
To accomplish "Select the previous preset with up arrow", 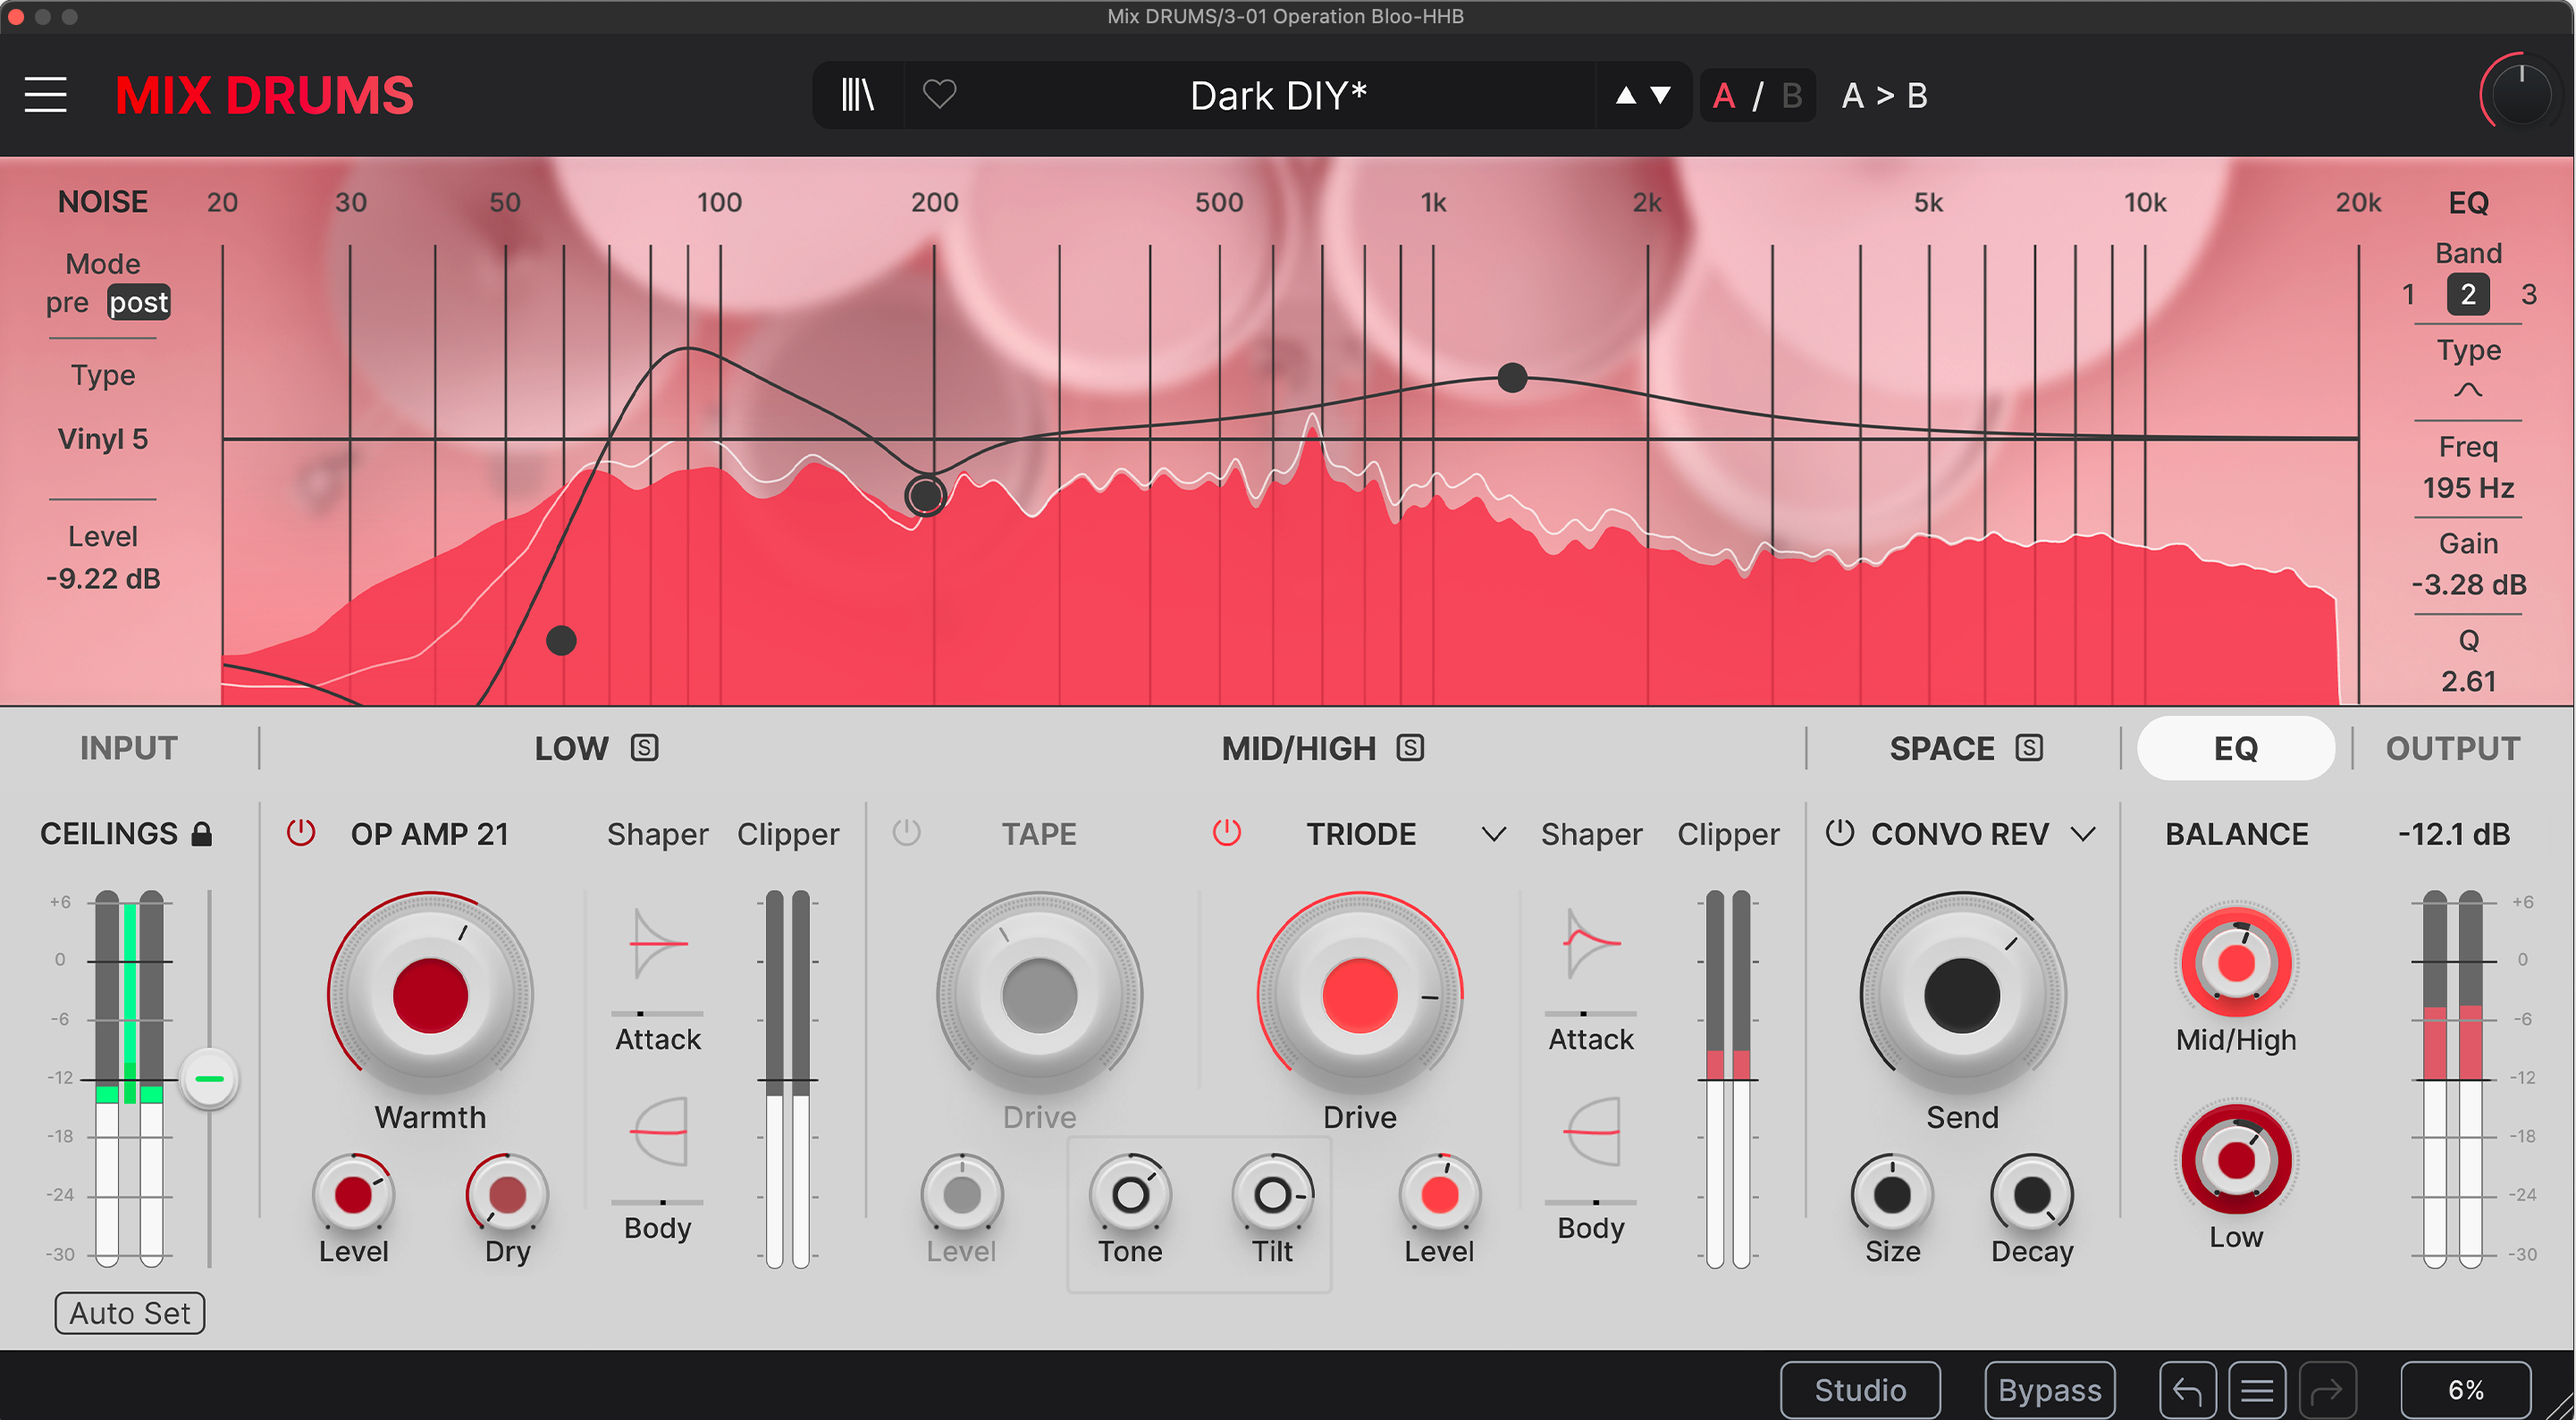I will tap(1626, 95).
